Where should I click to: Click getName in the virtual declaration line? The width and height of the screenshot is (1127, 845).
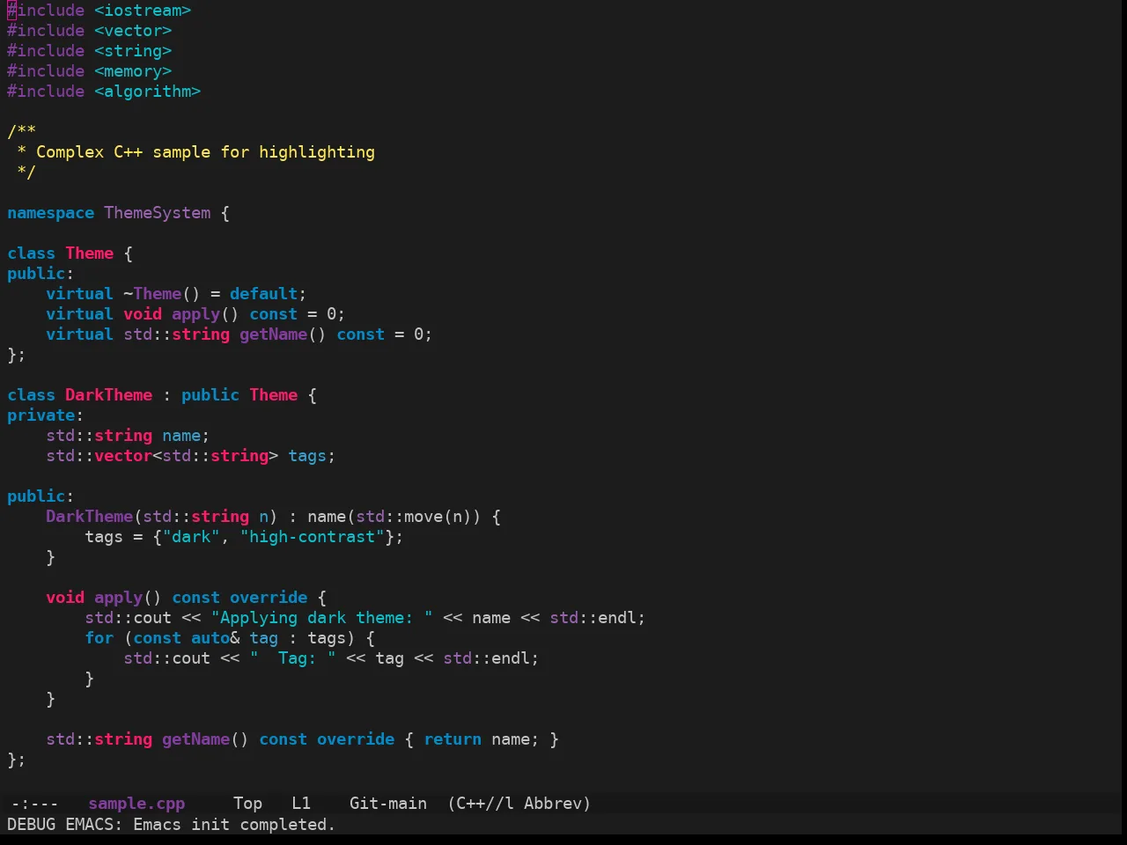click(x=274, y=334)
